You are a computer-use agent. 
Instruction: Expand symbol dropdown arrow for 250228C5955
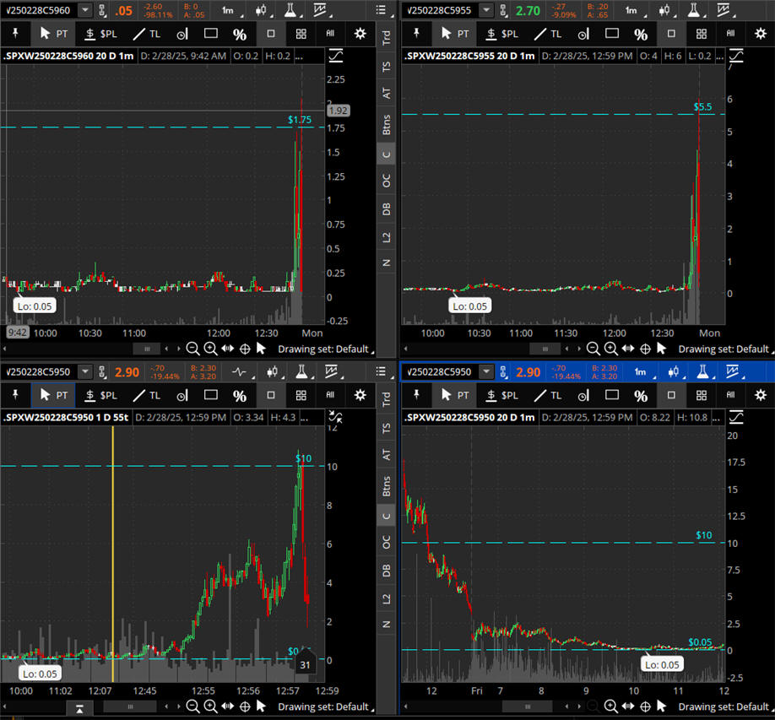pyautogui.click(x=486, y=10)
